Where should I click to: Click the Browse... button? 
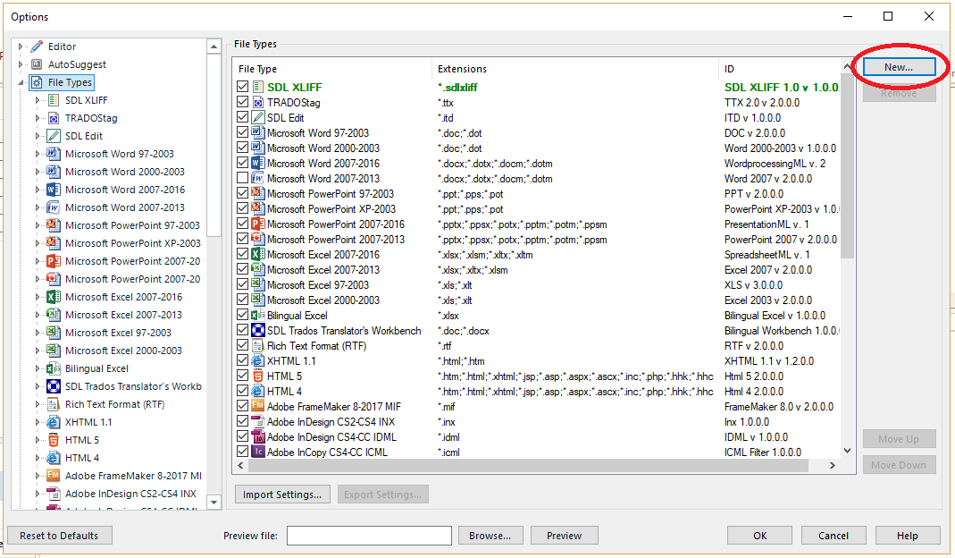point(490,536)
